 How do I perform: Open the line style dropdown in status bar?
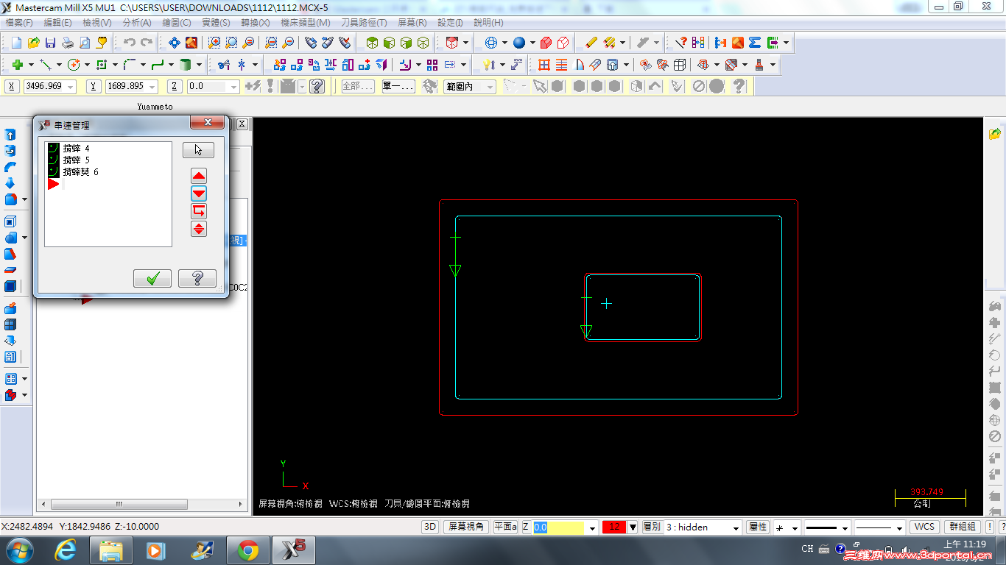[845, 527]
